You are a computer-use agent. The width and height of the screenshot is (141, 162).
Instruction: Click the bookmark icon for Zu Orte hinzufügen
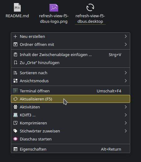[15, 63]
